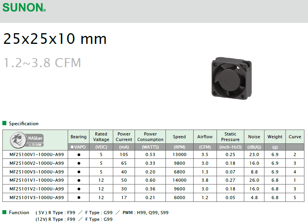Select model MF25101V1-1000U-A99
The width and height of the screenshot is (308, 224).
[x=36, y=180]
